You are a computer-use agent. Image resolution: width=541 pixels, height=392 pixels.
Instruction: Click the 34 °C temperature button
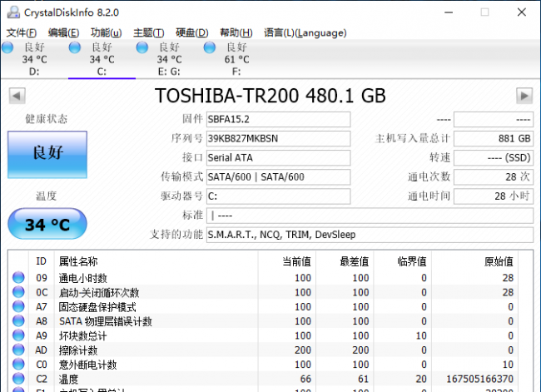tap(47, 224)
